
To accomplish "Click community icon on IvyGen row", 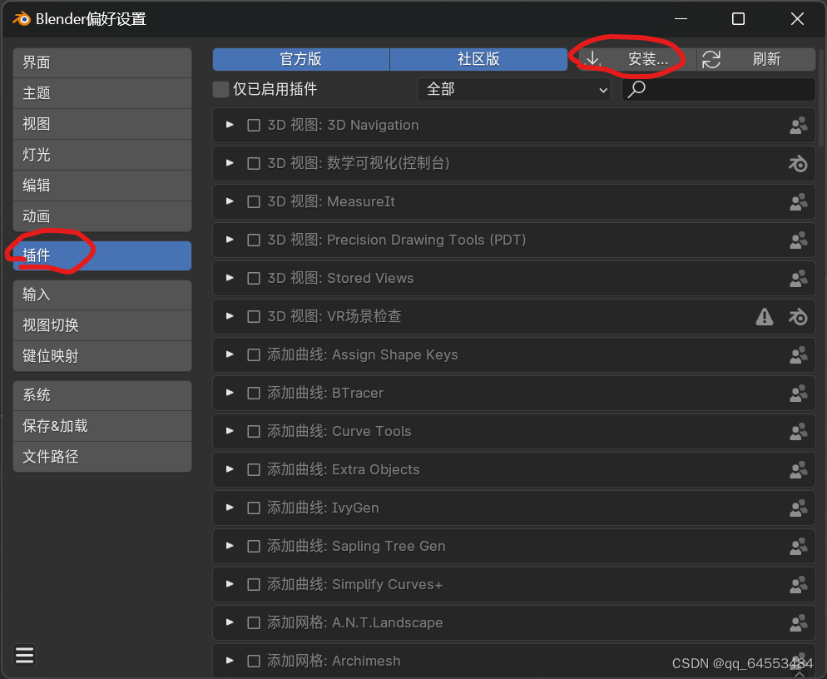I will pyautogui.click(x=798, y=508).
